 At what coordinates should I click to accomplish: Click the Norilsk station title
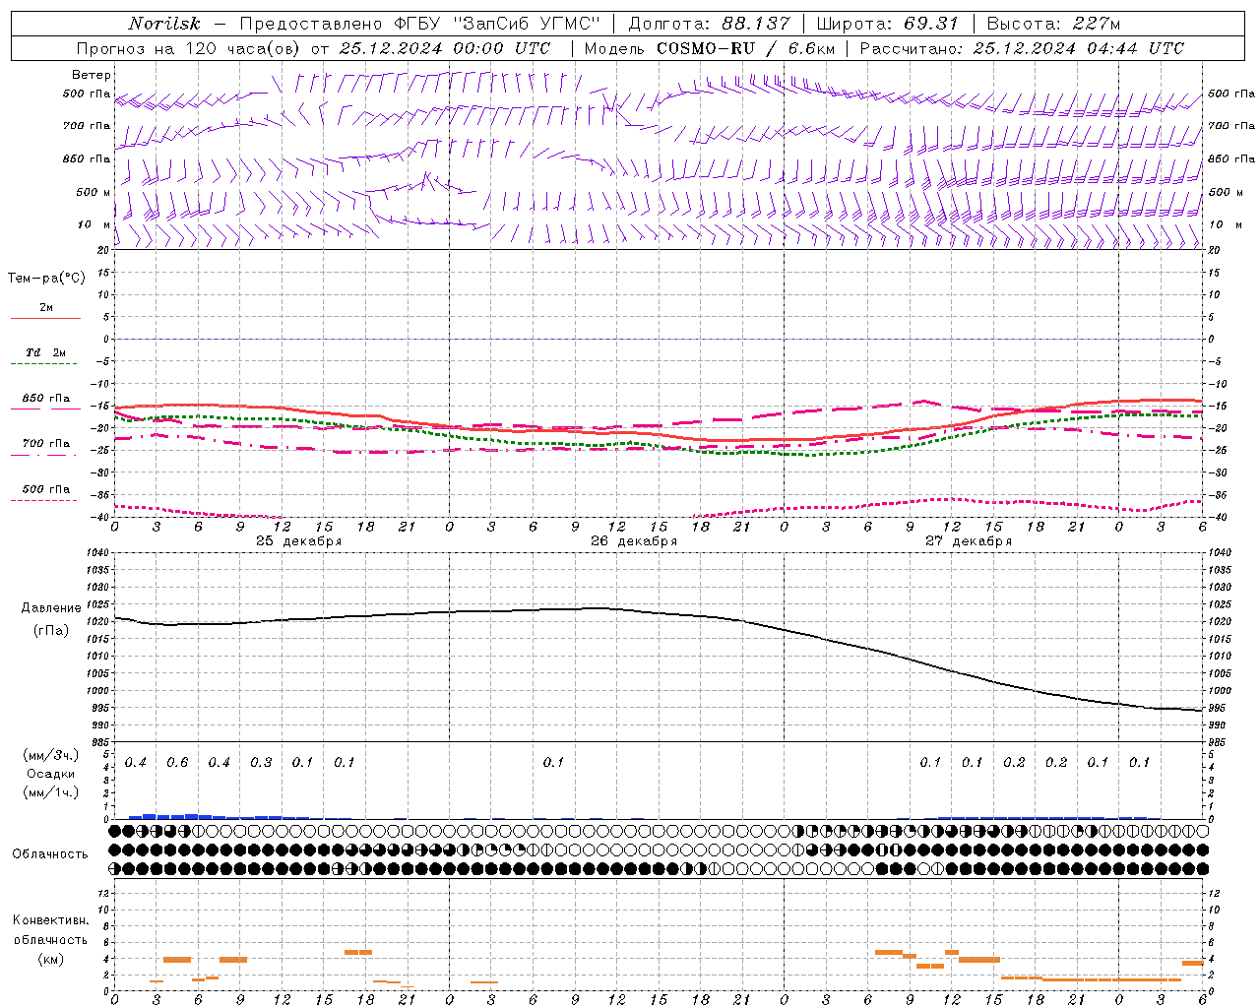[164, 24]
